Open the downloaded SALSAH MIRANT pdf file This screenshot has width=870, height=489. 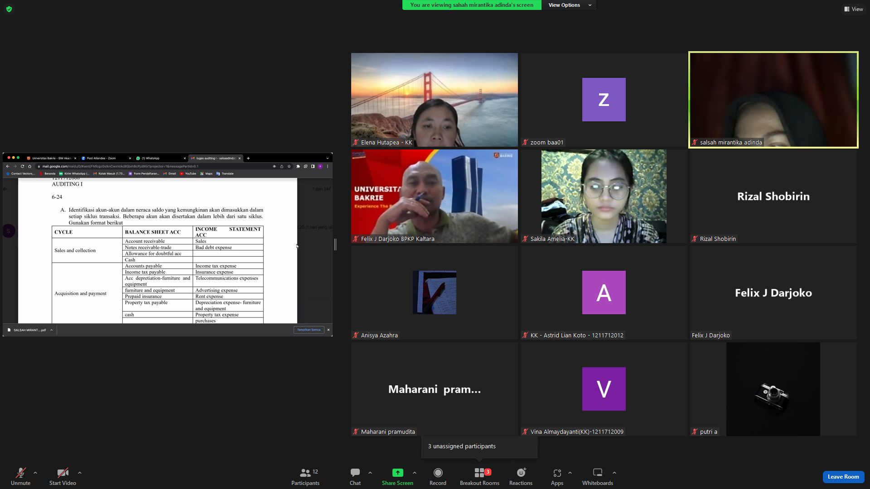click(x=27, y=330)
